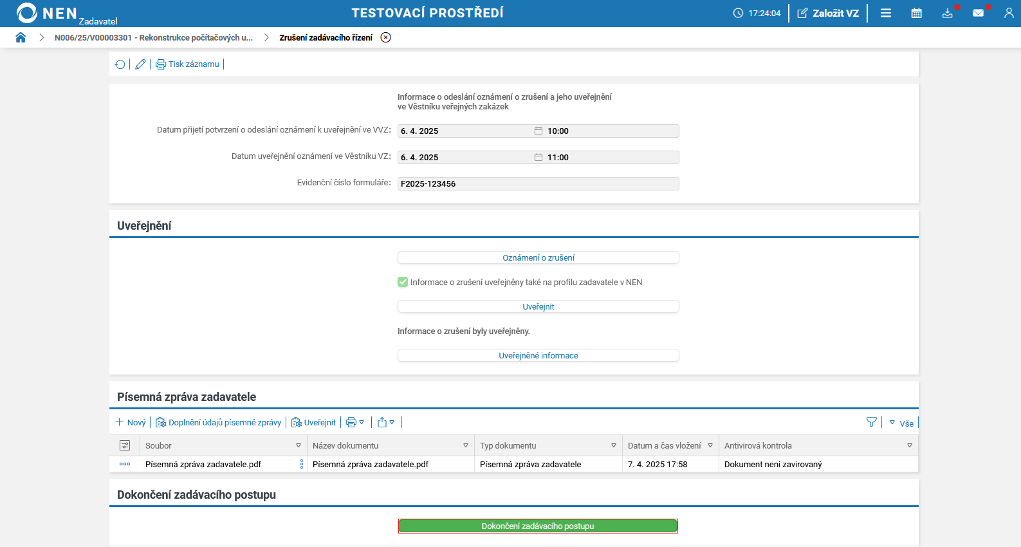Click the Oznámení o zrušení button
Viewport: 1021px width, 547px height.
click(x=538, y=257)
